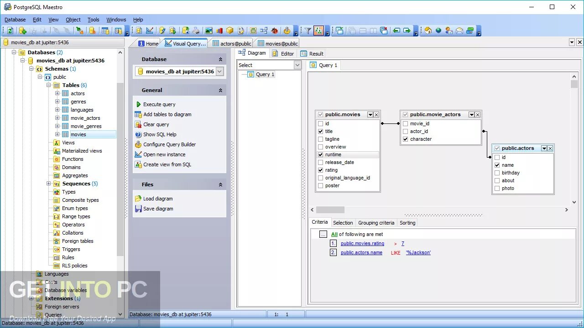The width and height of the screenshot is (584, 328).
Task: Open the Tools menu
Action: [x=94, y=20]
